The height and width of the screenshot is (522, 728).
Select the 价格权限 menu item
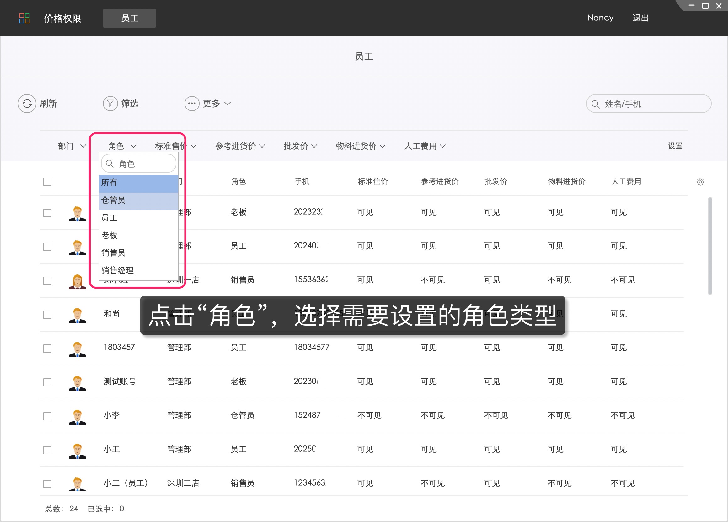coord(62,18)
